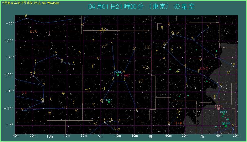247x142 pixels.
Task: Select the large green 2244 object marker
Action: 226,126
